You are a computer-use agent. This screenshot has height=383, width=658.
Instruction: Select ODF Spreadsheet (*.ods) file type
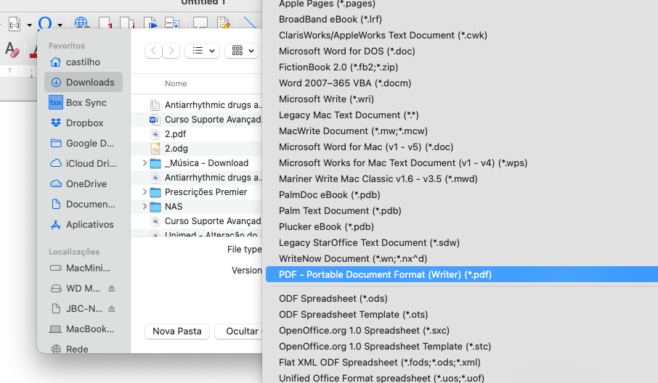pos(333,298)
